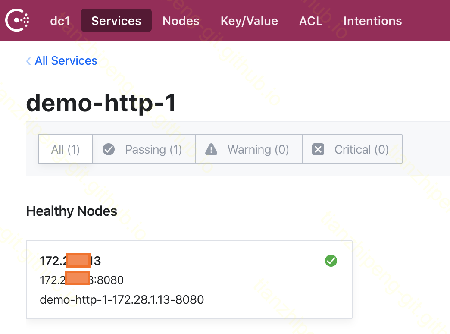Open the healthy node name ending in 13

click(x=70, y=261)
